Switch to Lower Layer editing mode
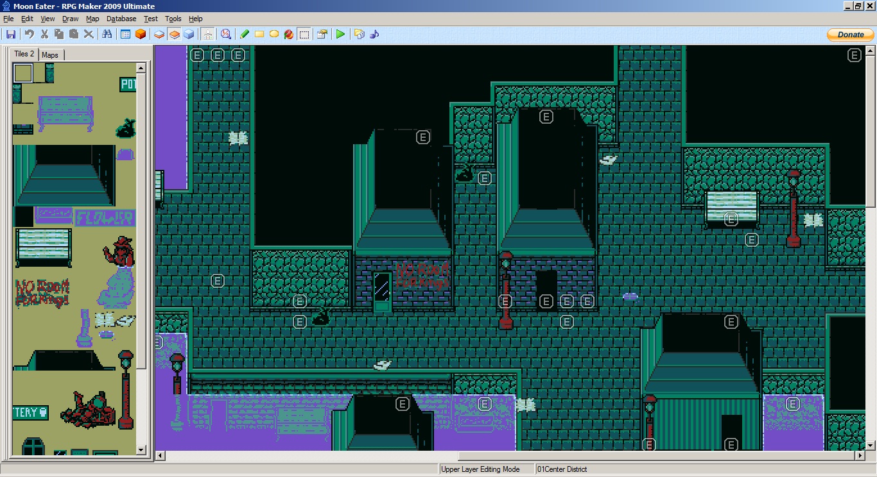Image resolution: width=877 pixels, height=477 pixels. [159, 34]
